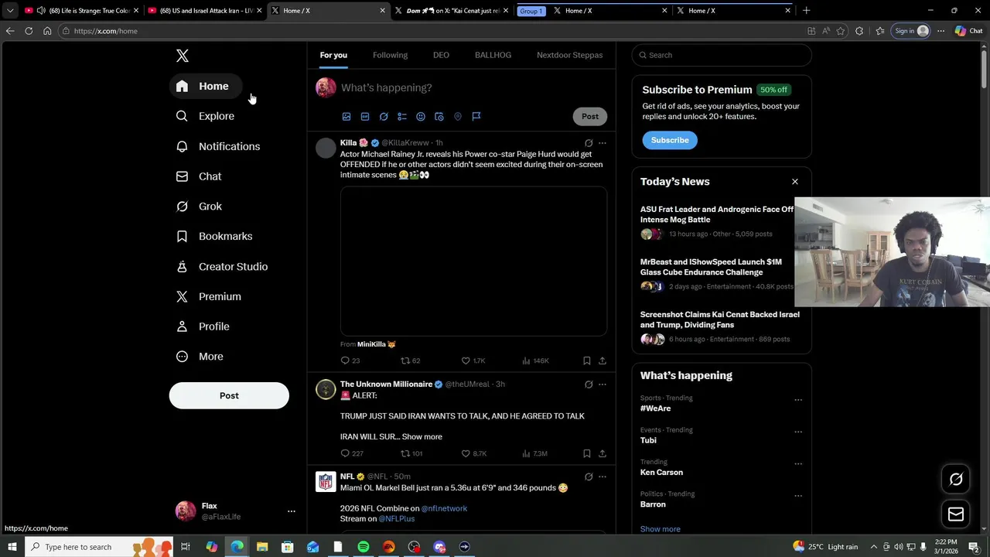
Task: Bookmark The Unknown Millionaire post
Action: 587,453
